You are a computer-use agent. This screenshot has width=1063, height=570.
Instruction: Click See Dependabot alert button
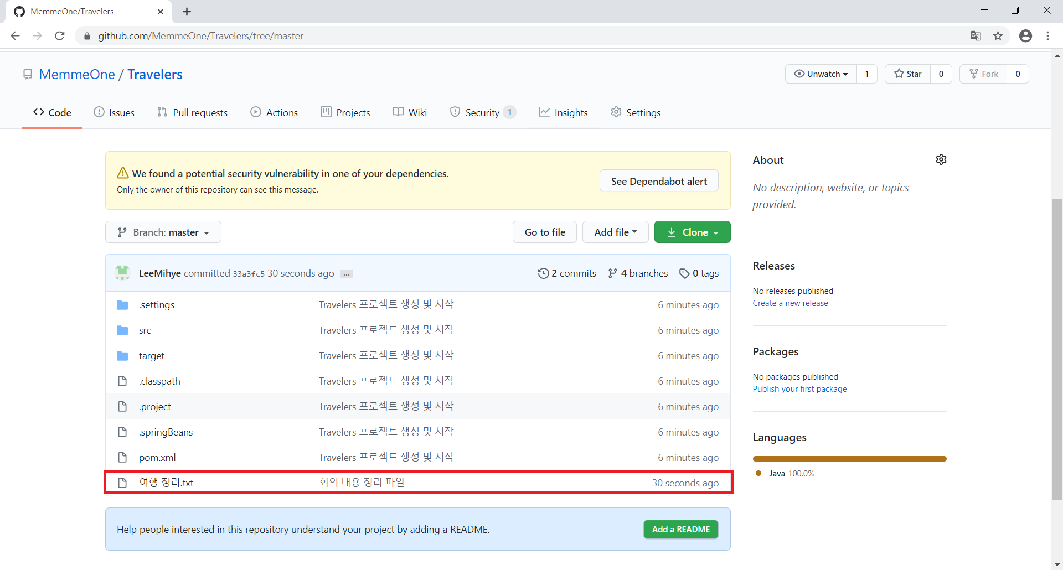pyautogui.click(x=659, y=181)
